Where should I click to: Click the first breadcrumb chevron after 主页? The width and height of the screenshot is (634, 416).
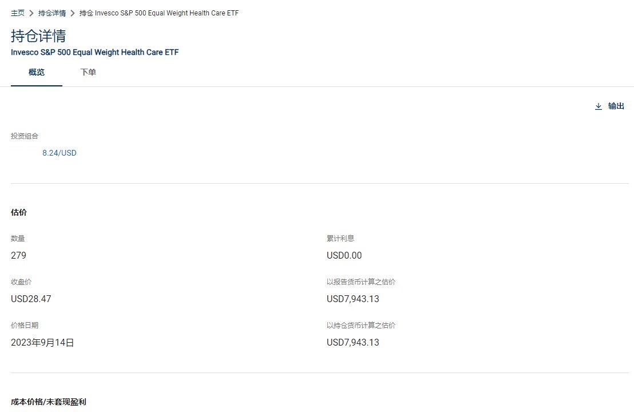point(31,13)
